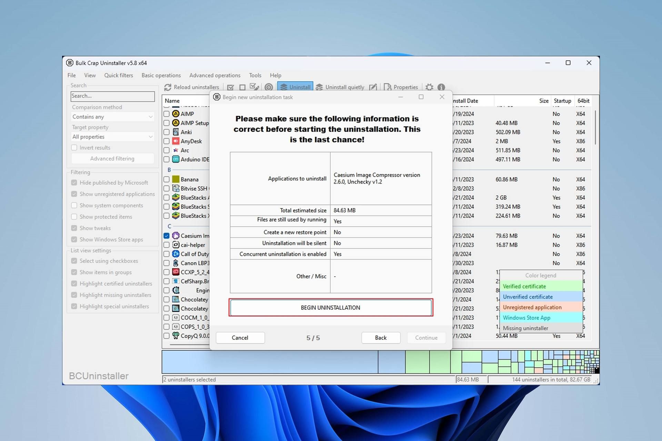Open the Help menu
662x441 pixels.
click(275, 75)
